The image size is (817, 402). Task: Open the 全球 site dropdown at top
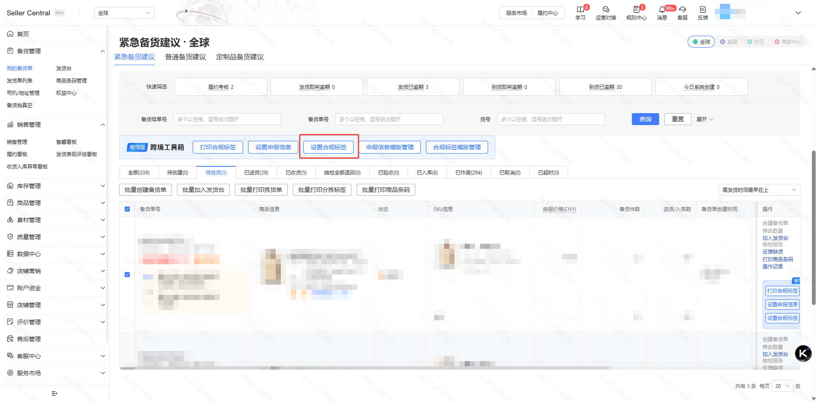point(124,13)
